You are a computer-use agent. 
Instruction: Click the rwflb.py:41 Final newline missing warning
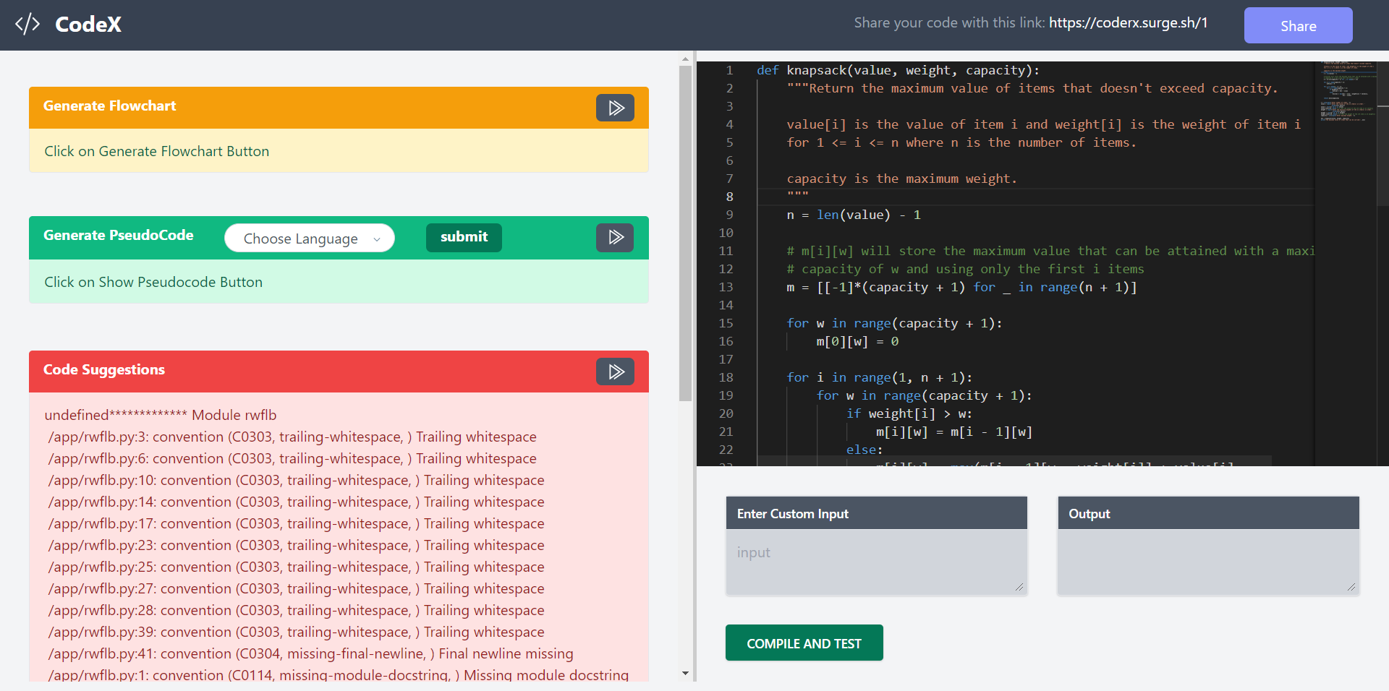(310, 653)
